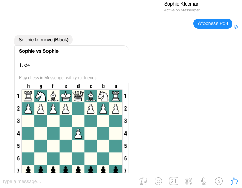The height and width of the screenshot is (188, 242).
Task: Click the white pawn on h2
Action: pos(28,108)
